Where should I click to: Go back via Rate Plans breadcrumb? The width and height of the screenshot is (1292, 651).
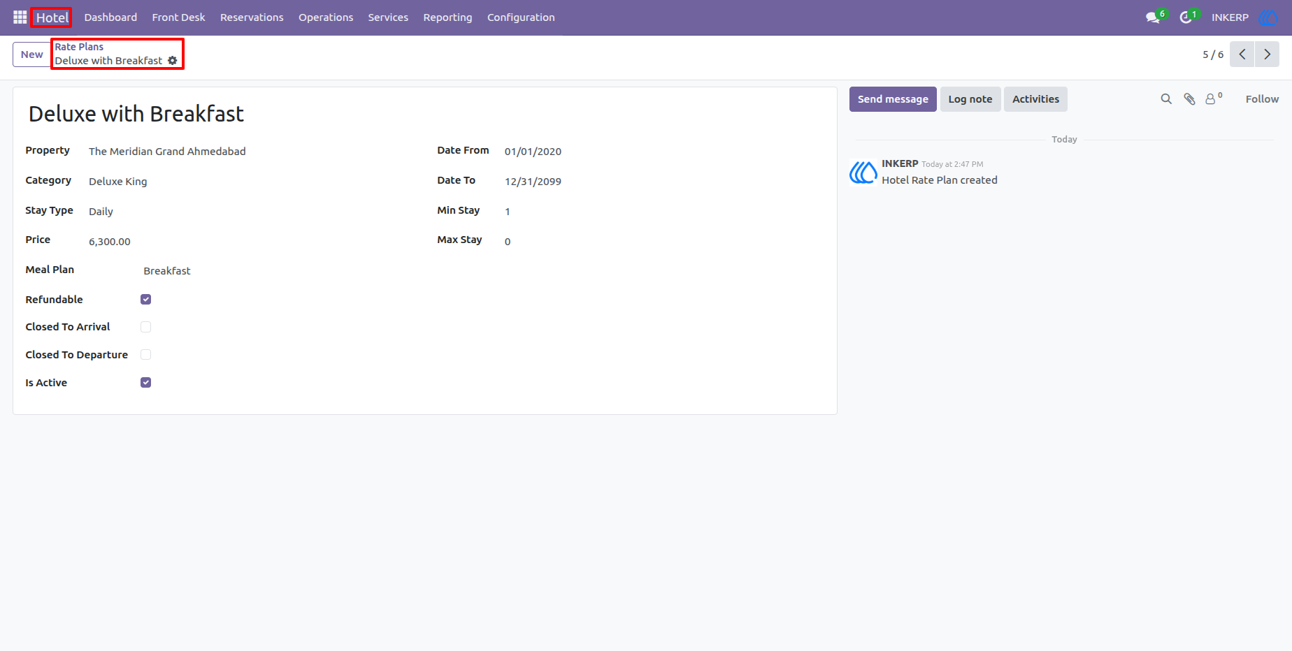coord(79,47)
